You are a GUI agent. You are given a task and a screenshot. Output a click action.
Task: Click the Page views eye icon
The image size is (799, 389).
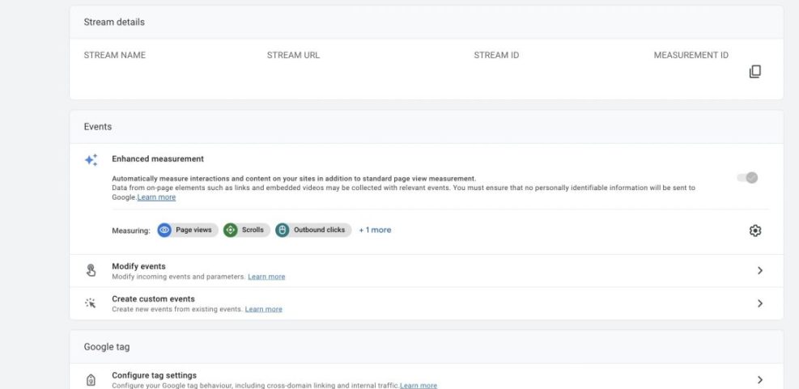click(x=164, y=230)
